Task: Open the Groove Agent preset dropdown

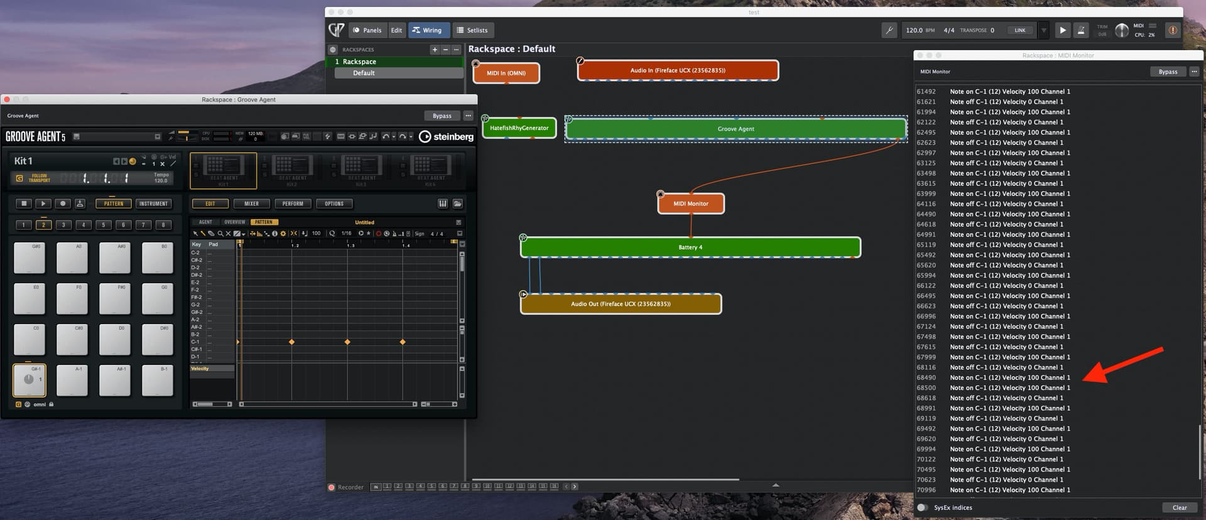Action: pyautogui.click(x=157, y=136)
